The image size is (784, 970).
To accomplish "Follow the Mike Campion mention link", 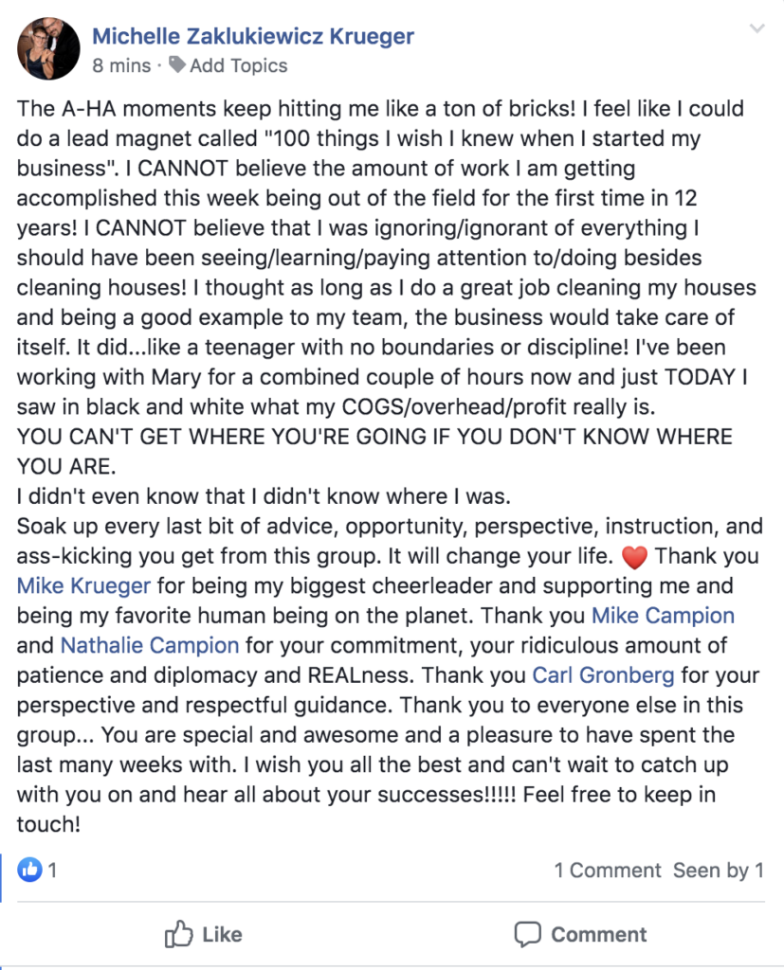I will (x=663, y=616).
